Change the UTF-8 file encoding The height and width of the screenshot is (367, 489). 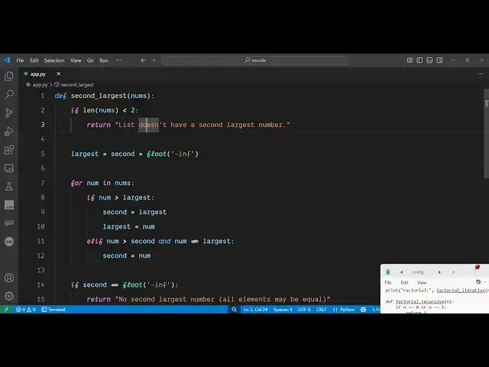tap(304, 309)
